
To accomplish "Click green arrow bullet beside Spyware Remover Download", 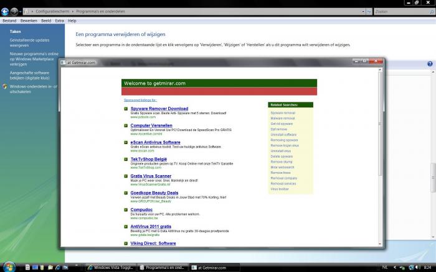I will point(126,109).
